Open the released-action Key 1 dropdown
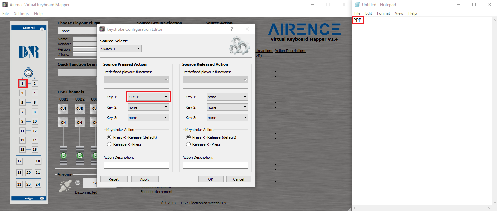The image size is (497, 211). tap(227, 97)
